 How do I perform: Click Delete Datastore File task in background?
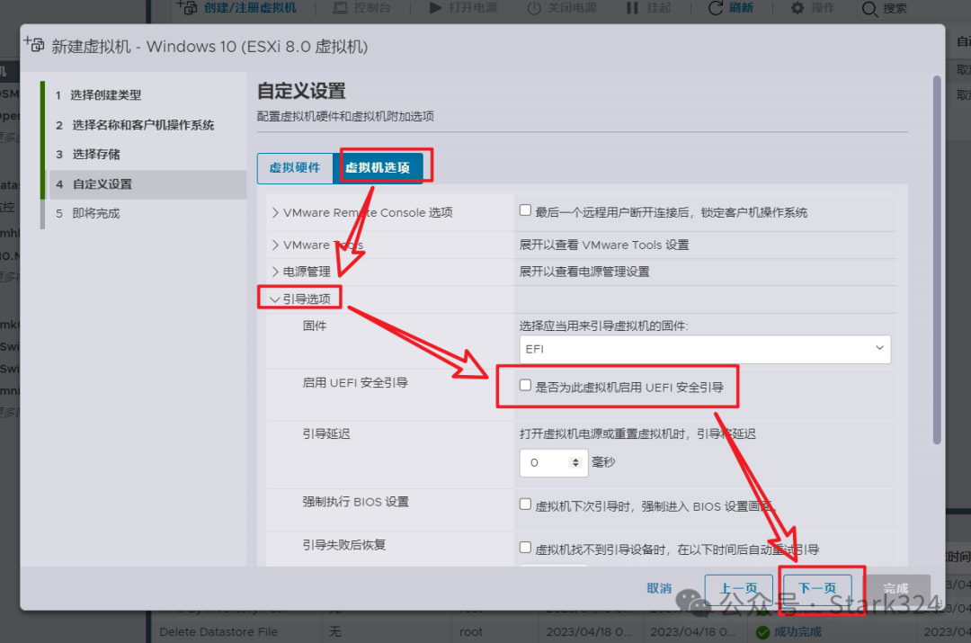pos(218,632)
